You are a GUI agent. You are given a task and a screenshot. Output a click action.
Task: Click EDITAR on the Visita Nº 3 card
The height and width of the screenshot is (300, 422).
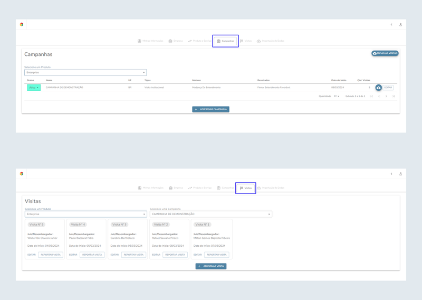point(114,255)
